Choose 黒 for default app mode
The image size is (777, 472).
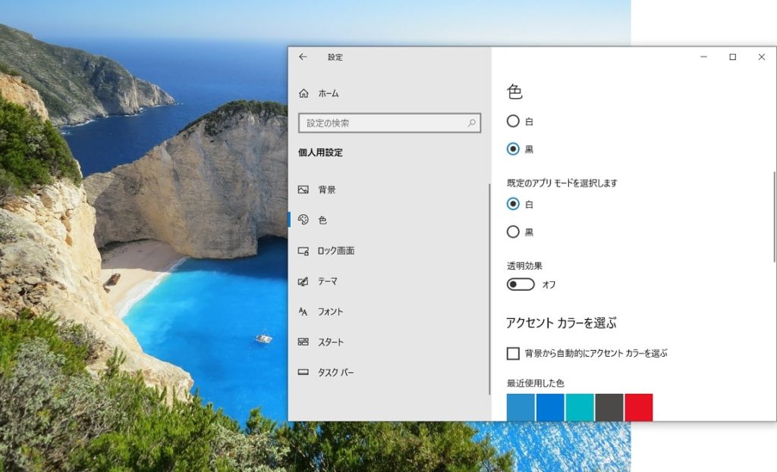tap(513, 232)
